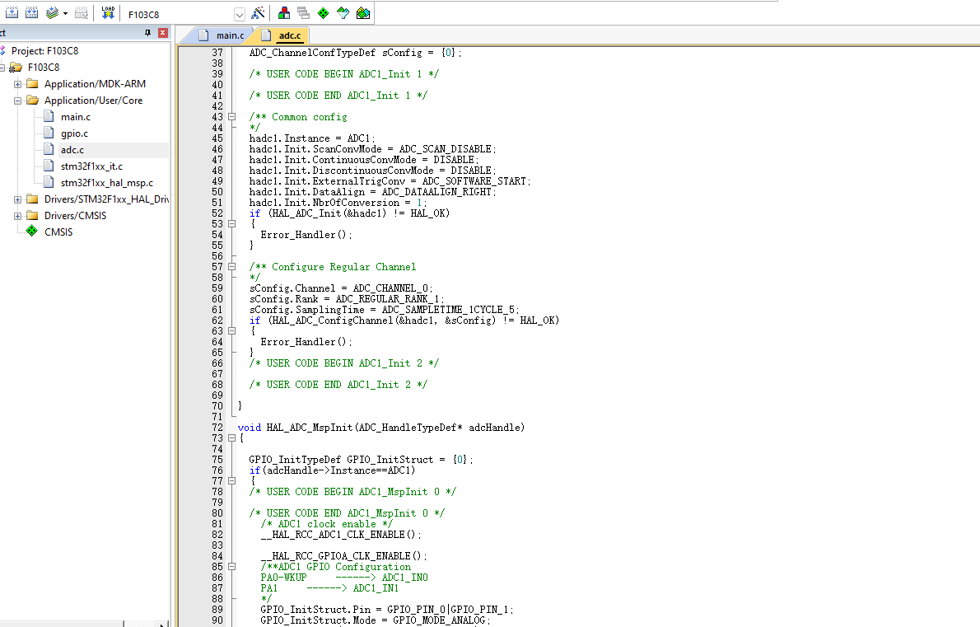Click the LOAD download to flash icon

click(108, 13)
